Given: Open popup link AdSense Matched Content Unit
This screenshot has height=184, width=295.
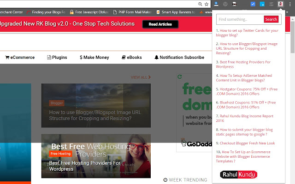Looking at the screenshot, I should click(x=244, y=78).
